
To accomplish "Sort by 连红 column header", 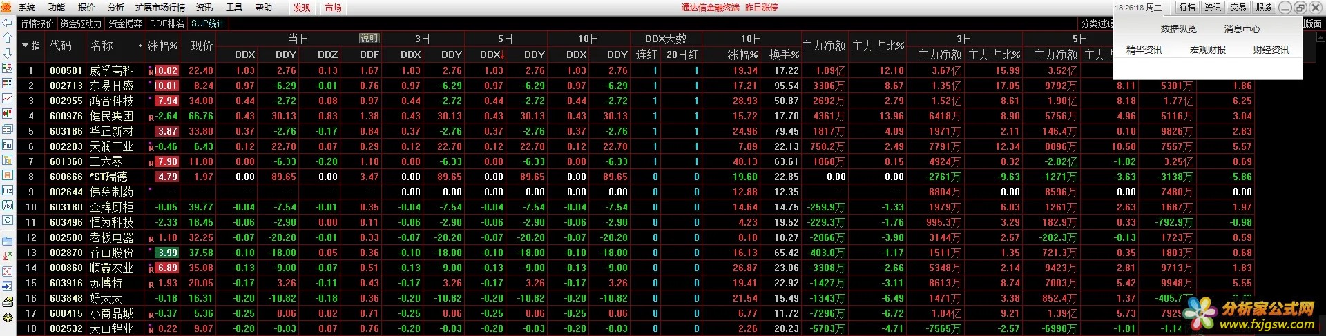I will 646,54.
